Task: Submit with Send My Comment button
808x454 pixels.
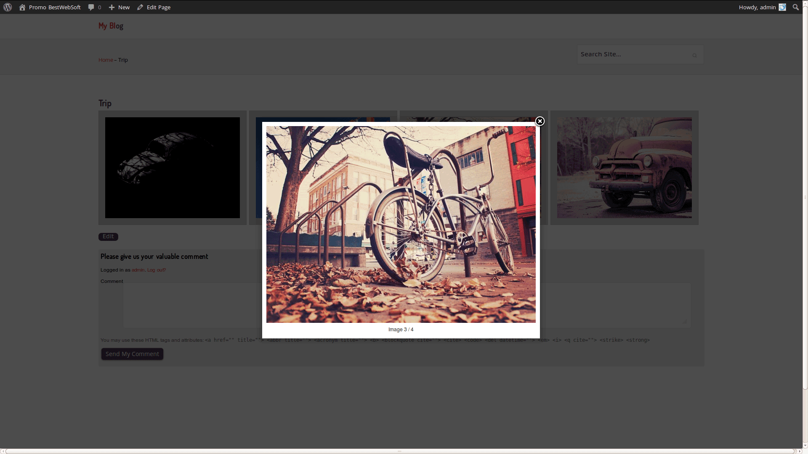Action: [x=132, y=354]
